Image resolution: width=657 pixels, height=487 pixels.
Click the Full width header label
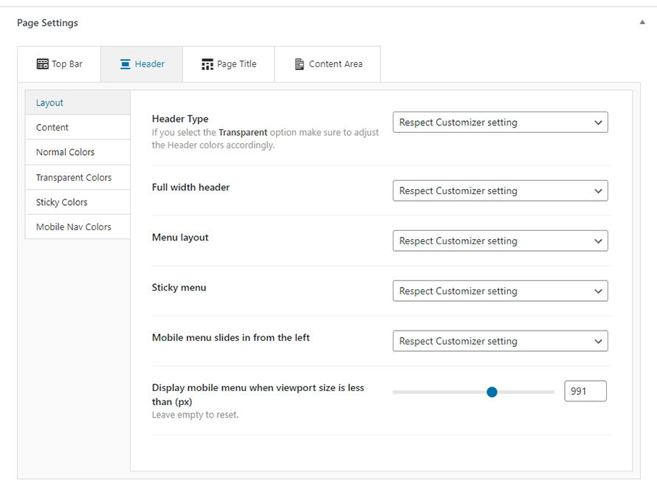click(190, 187)
